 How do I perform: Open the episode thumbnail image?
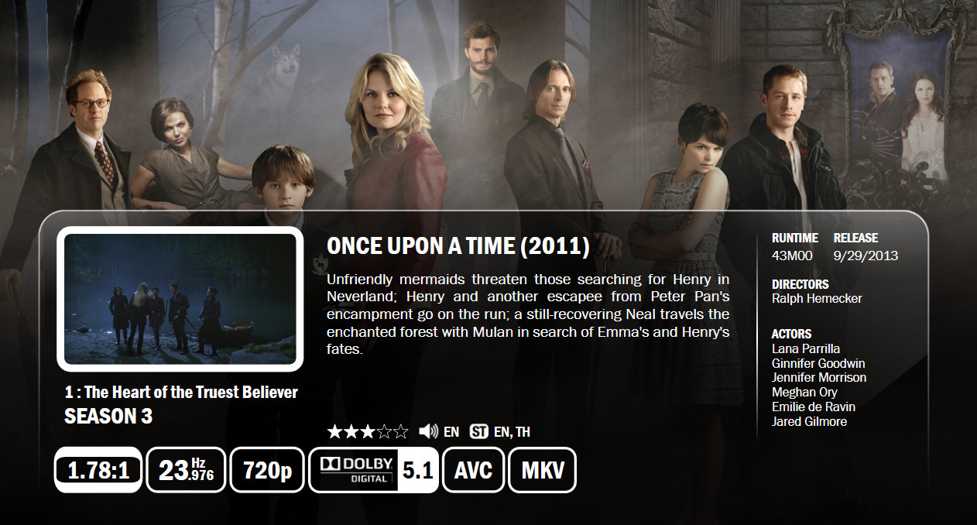pyautogui.click(x=180, y=299)
